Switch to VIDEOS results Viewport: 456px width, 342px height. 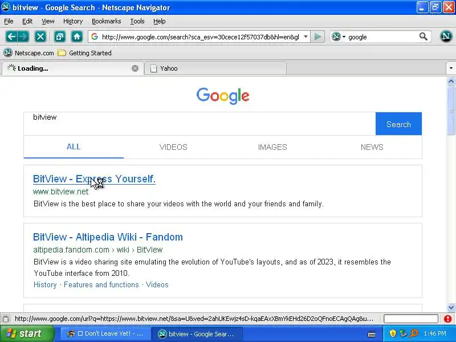173,147
